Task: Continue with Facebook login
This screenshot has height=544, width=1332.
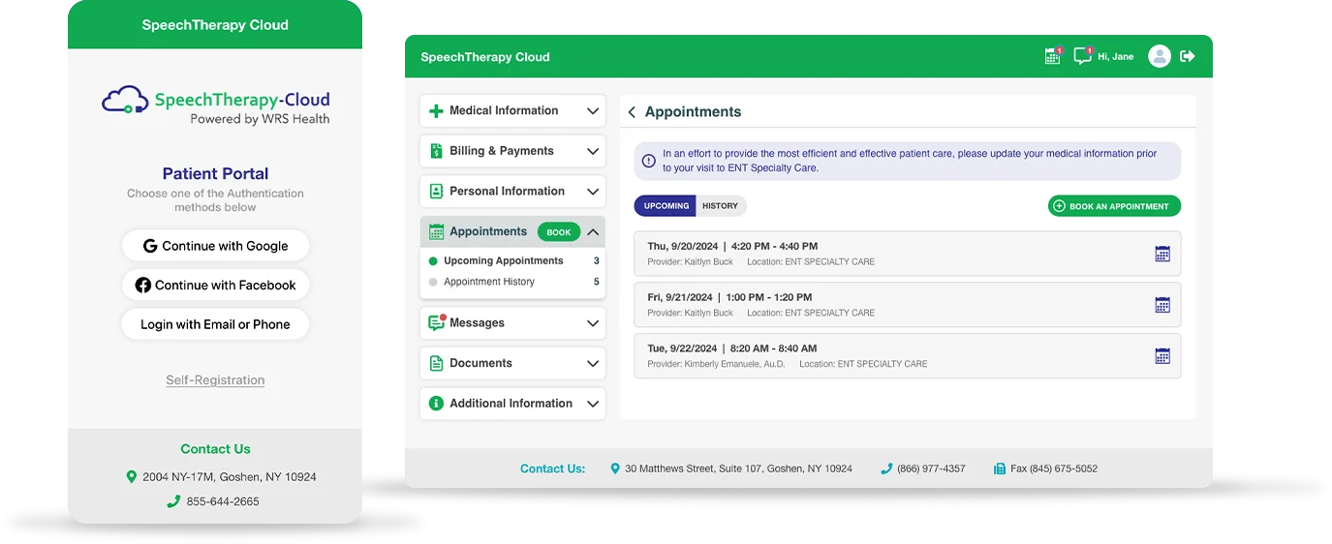Action: point(215,286)
